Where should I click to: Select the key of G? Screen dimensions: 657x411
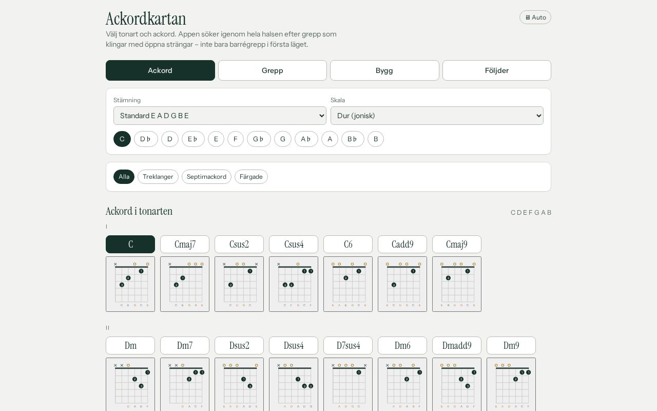[283, 139]
